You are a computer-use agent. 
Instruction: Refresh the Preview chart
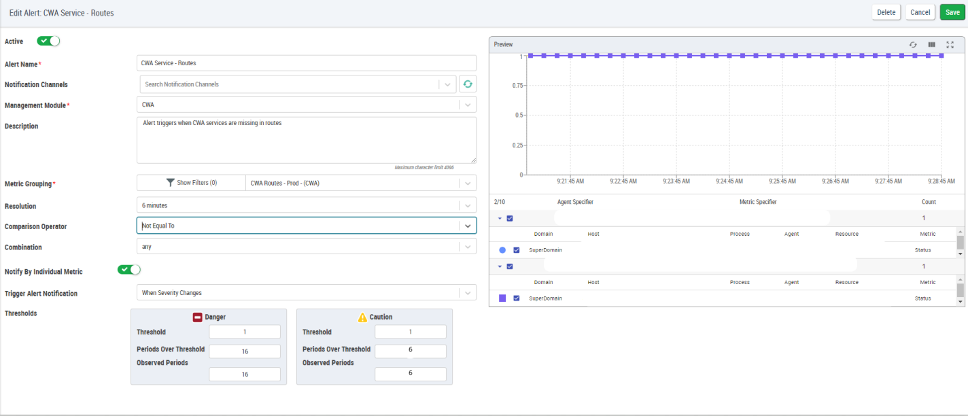coord(914,44)
